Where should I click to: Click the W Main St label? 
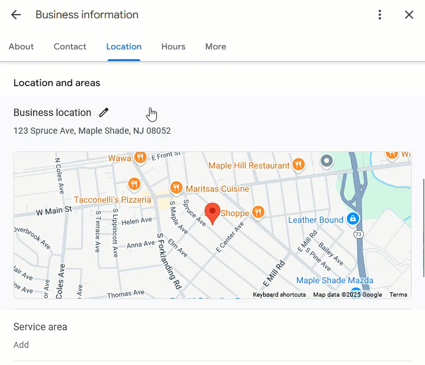pos(54,211)
